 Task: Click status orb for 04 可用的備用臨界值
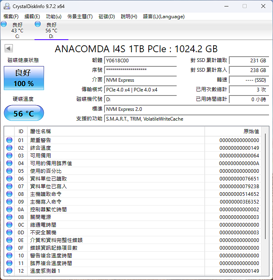(9, 163)
